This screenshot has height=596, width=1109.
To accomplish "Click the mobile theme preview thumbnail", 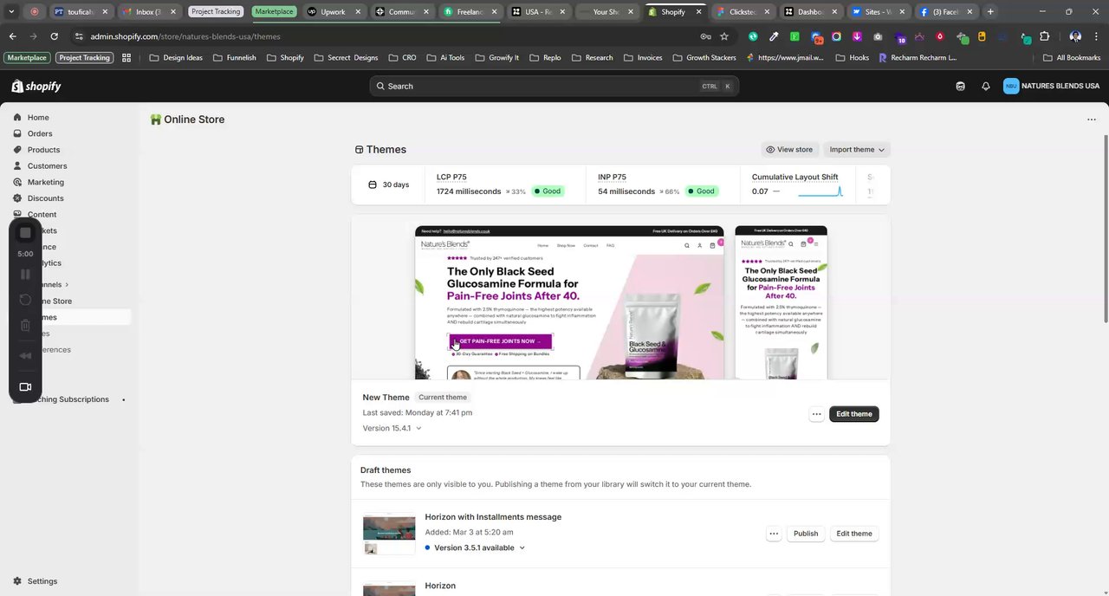I will pyautogui.click(x=781, y=302).
